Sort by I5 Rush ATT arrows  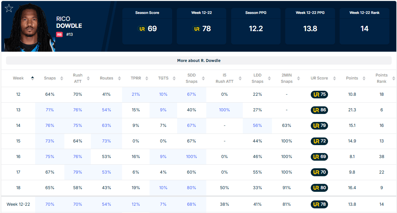240,78
